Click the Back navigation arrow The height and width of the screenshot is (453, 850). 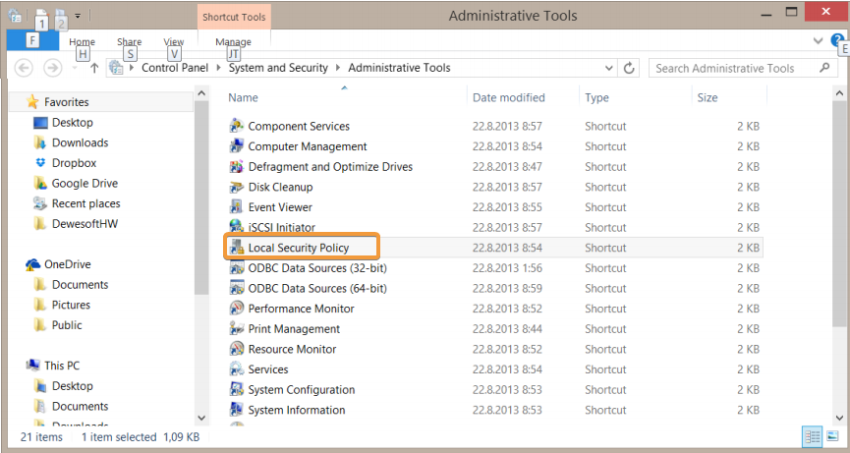coord(24,68)
